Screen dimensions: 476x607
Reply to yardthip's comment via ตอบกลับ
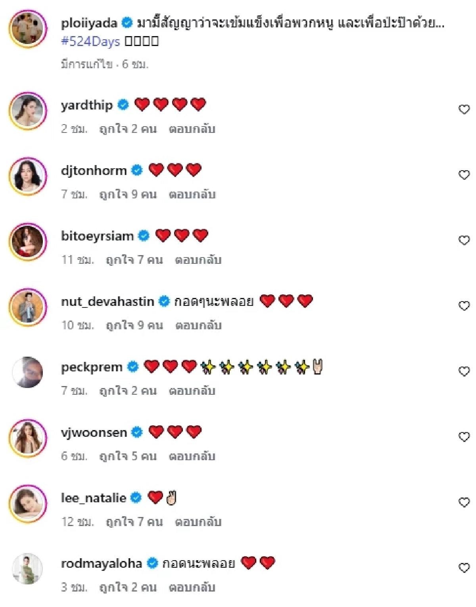click(x=193, y=129)
